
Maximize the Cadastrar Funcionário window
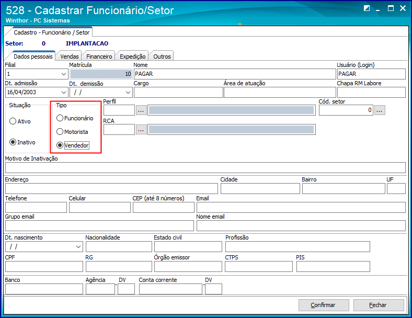tap(391, 8)
